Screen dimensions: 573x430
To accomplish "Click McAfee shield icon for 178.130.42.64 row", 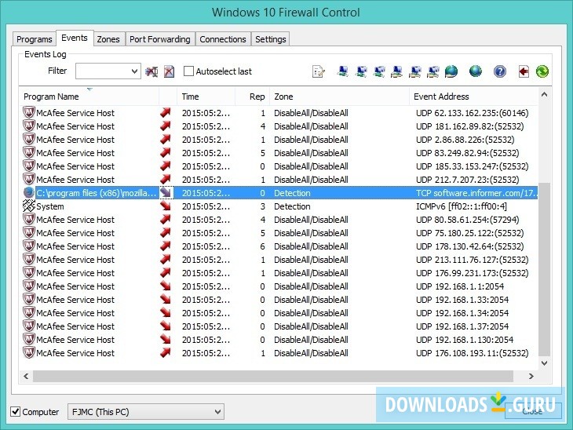I will pyautogui.click(x=28, y=246).
